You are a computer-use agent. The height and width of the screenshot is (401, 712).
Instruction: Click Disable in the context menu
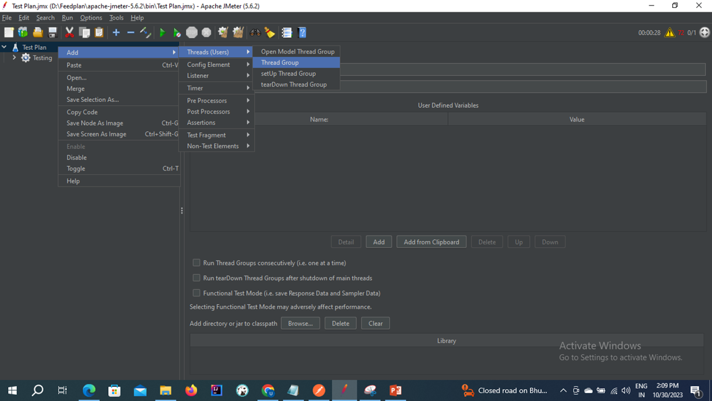119,158
